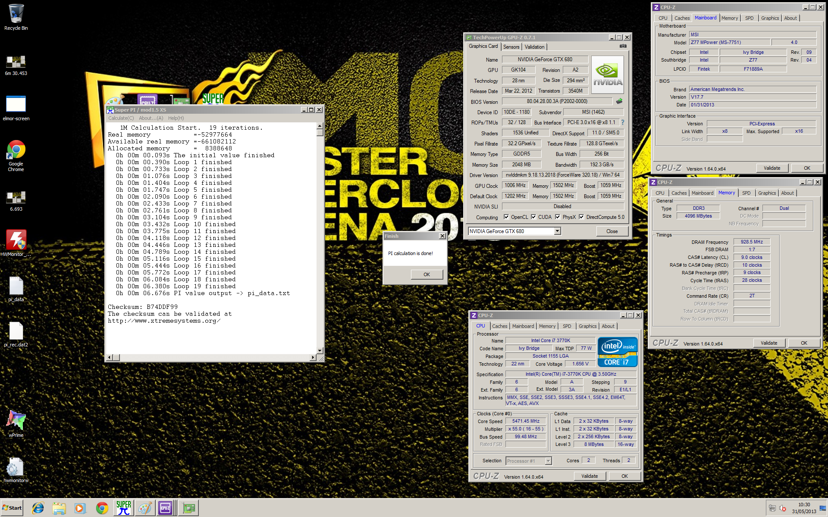The image size is (828, 517).
Task: Open the Calculate(C) menu in Super PI
Action: click(x=121, y=118)
